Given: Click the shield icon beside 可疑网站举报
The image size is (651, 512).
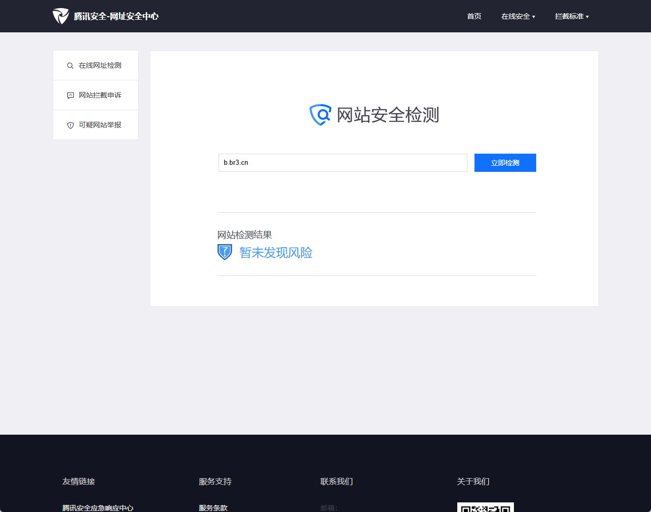Looking at the screenshot, I should tap(70, 125).
